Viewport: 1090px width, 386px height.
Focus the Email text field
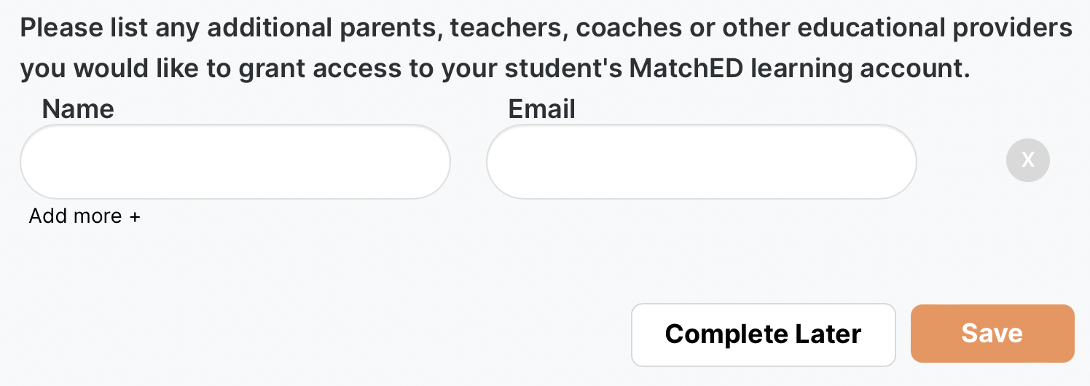click(x=701, y=162)
